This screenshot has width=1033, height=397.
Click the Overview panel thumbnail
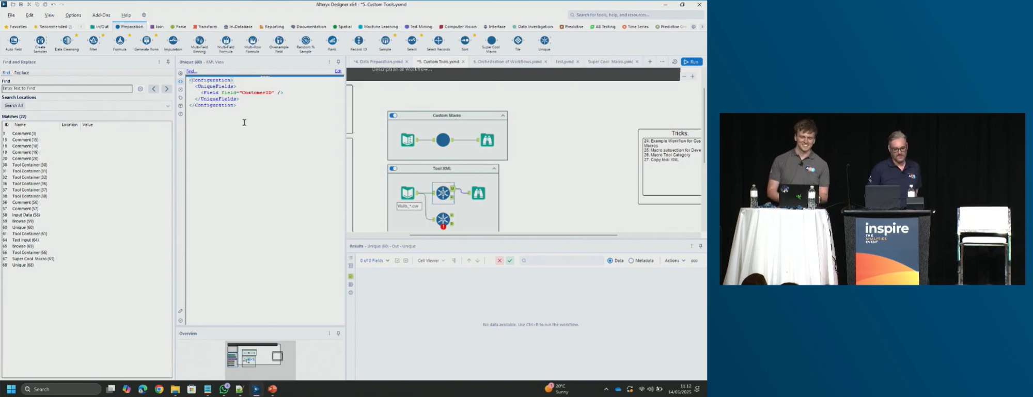261,360
